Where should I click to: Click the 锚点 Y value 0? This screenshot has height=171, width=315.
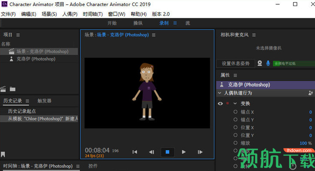pyautogui.click(x=311, y=120)
